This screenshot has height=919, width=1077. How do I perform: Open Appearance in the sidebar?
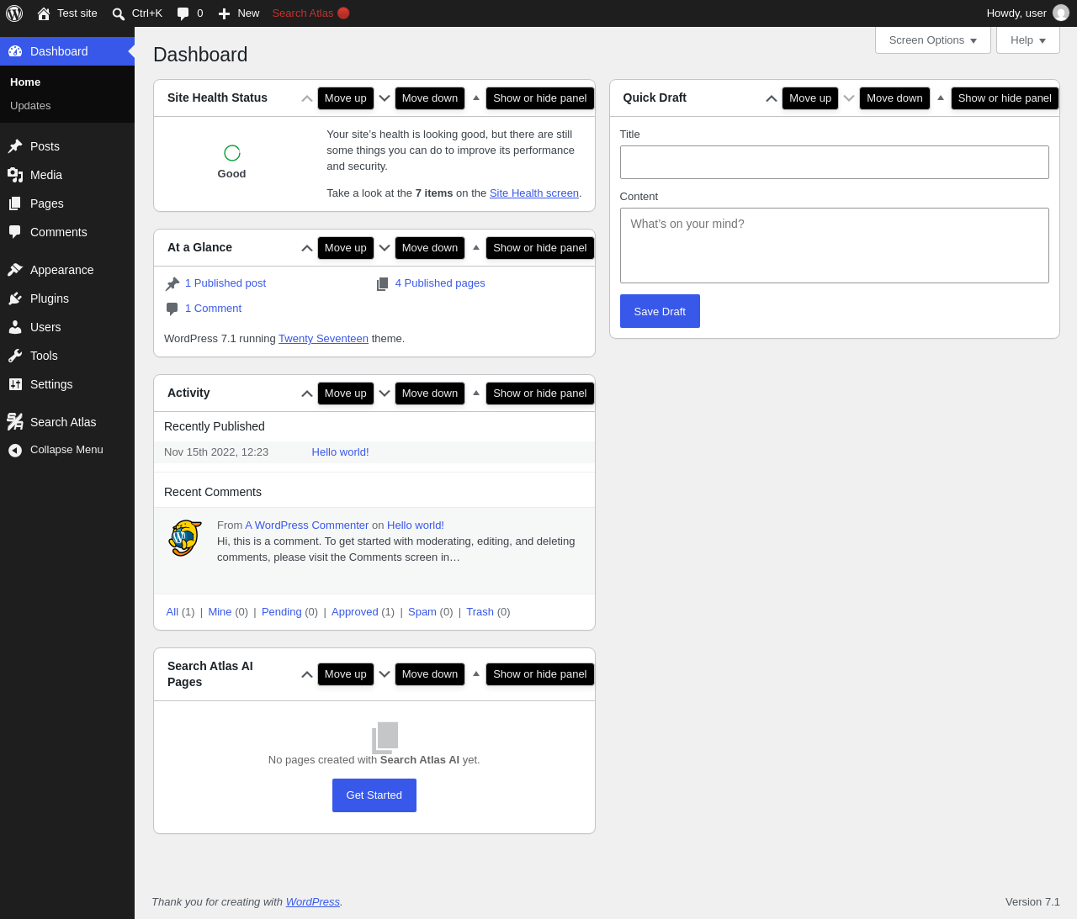tap(67, 270)
